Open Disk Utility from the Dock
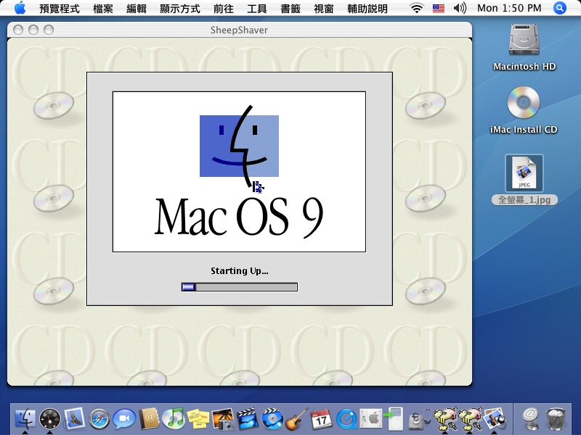Image resolution: width=581 pixels, height=435 pixels. pyautogui.click(x=419, y=420)
